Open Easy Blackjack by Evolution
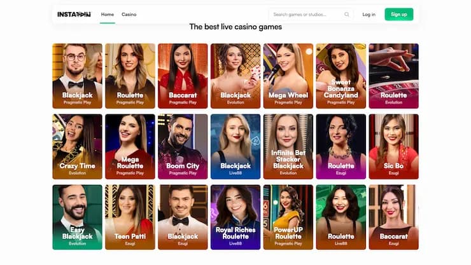The image size is (471, 265). click(77, 217)
